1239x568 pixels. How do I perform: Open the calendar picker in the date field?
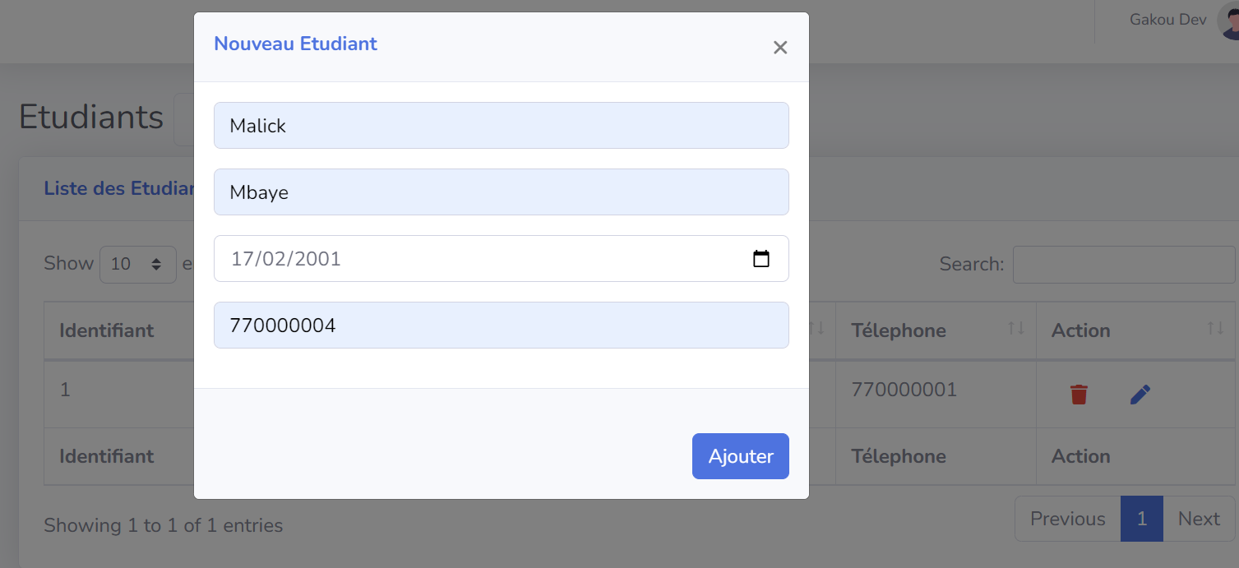pyautogui.click(x=761, y=258)
